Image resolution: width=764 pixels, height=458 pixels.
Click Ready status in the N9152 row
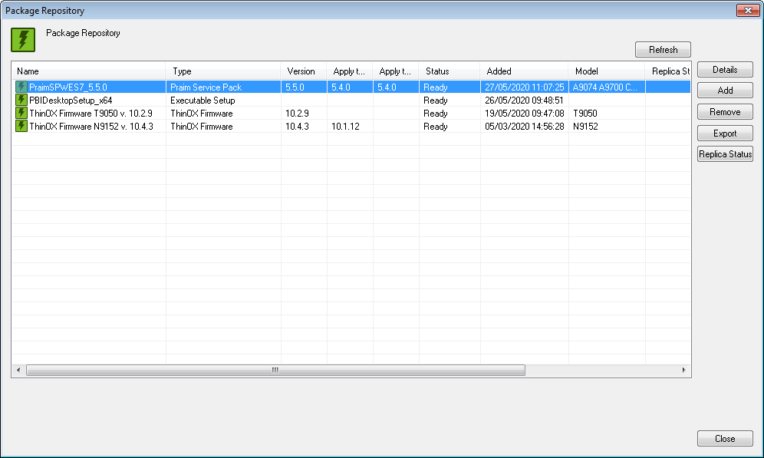point(436,127)
